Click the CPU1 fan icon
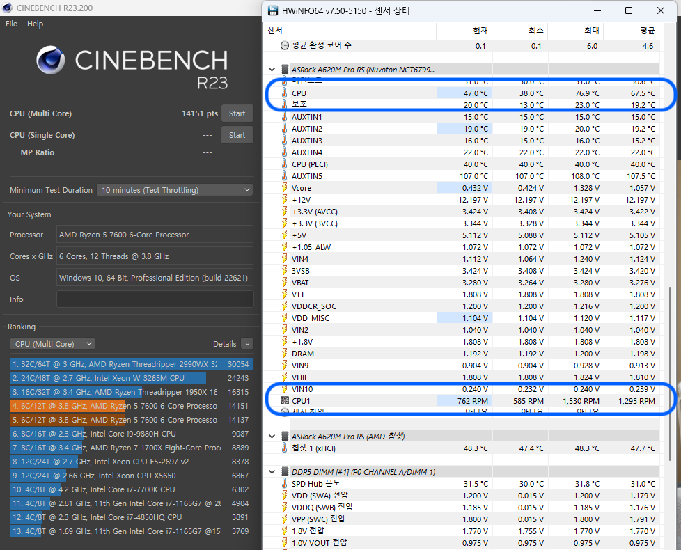This screenshot has height=550, width=681. tap(285, 401)
